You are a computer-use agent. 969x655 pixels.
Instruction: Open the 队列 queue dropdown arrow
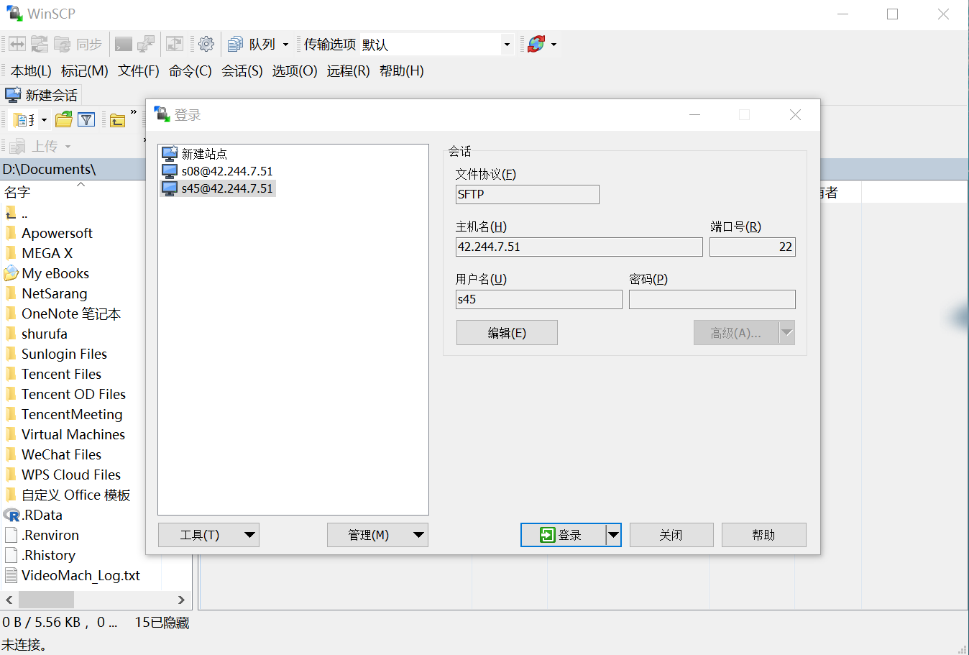(285, 45)
